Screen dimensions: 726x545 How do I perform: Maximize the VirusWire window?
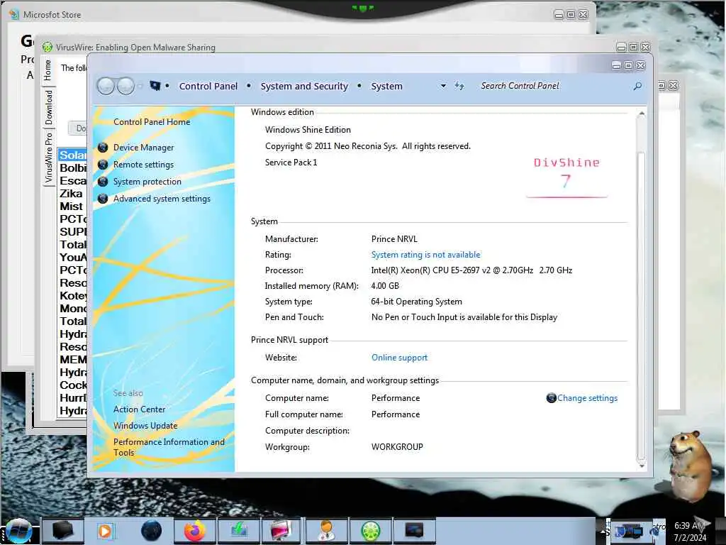coord(633,48)
